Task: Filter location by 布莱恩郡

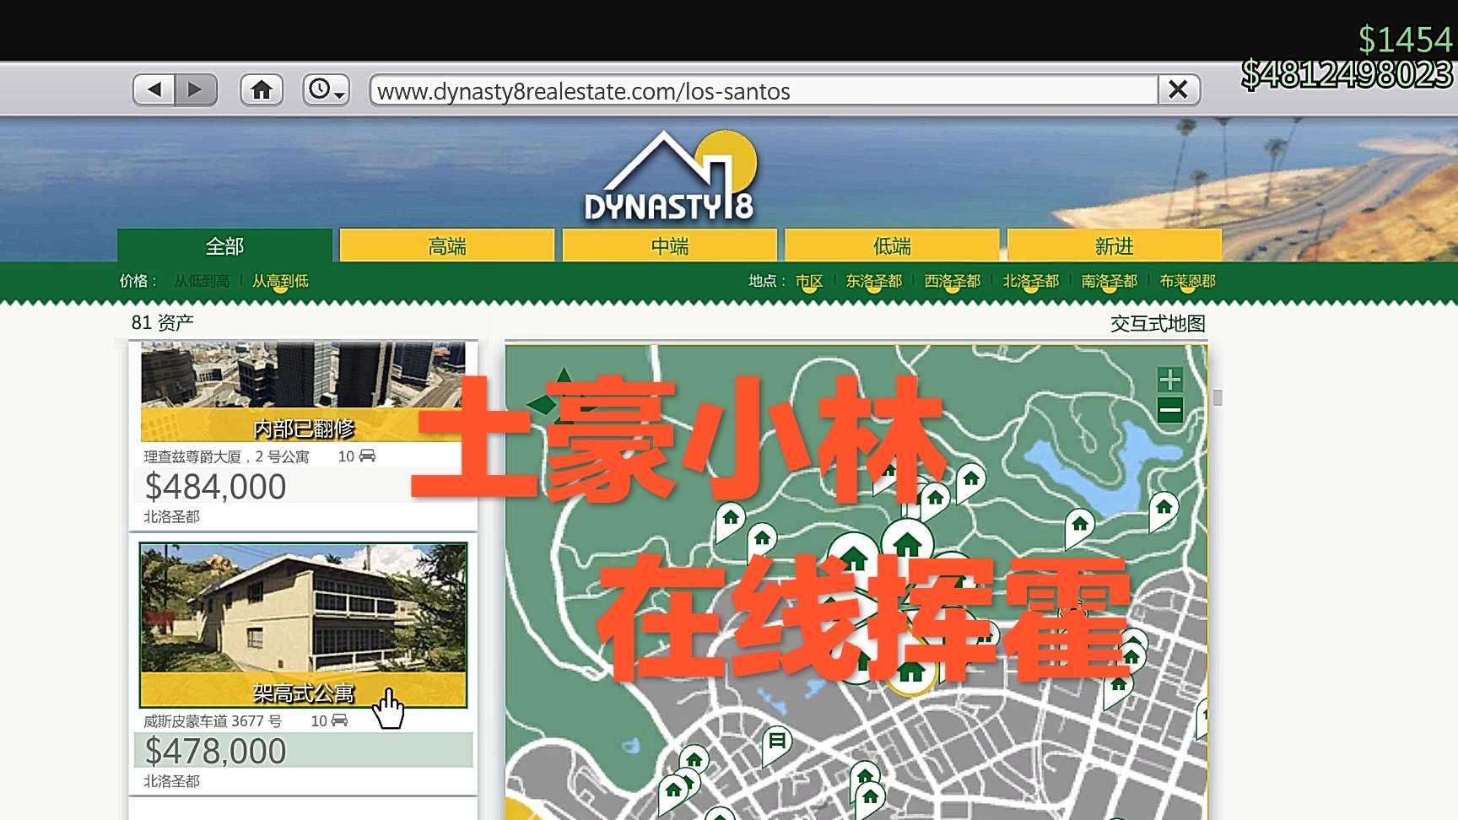Action: click(x=1187, y=281)
